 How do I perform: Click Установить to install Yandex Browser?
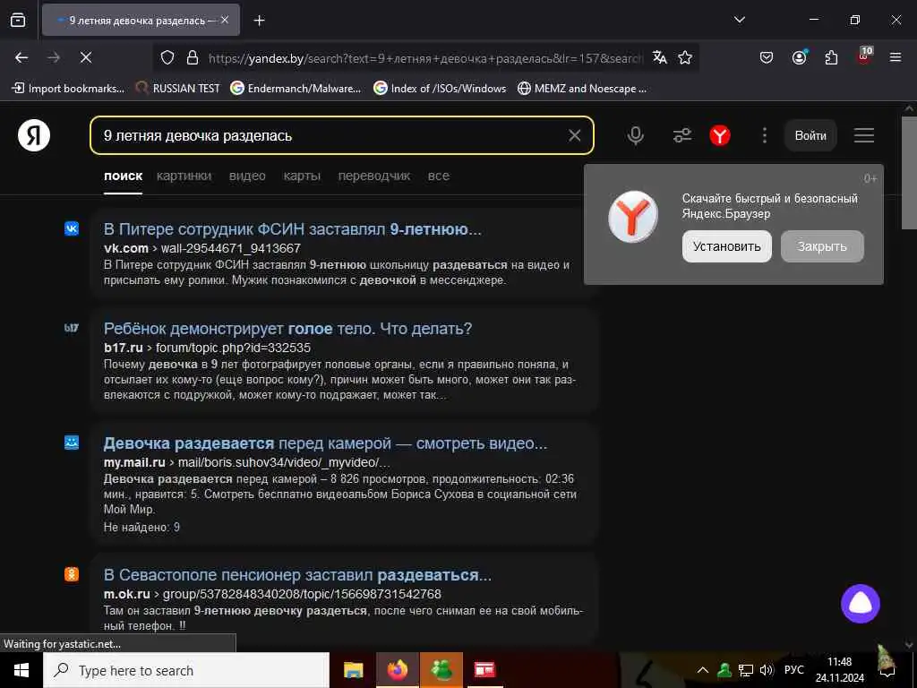pyautogui.click(x=727, y=246)
